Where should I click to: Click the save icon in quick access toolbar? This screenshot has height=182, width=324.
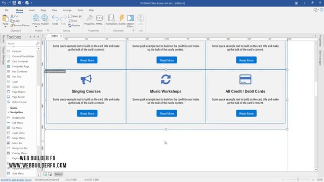point(14,3)
